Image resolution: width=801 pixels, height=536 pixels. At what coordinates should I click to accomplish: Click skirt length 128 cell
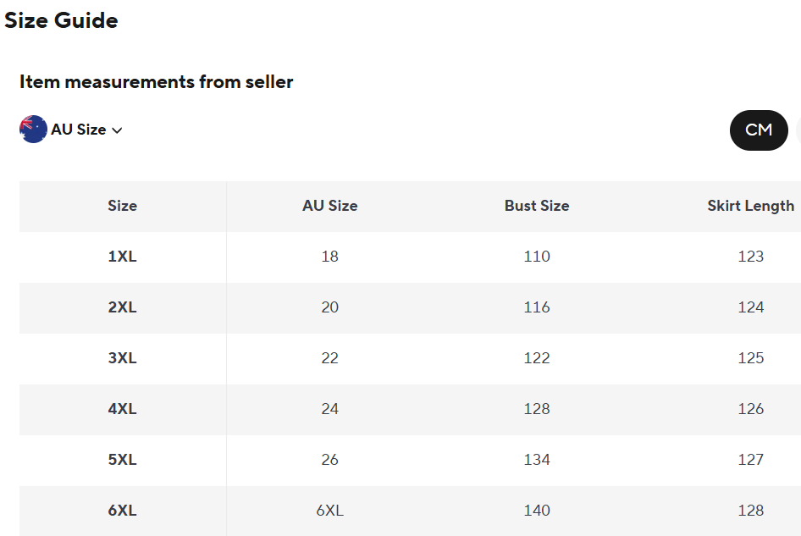pos(750,511)
